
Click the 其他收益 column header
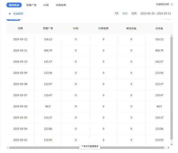point(131,28)
